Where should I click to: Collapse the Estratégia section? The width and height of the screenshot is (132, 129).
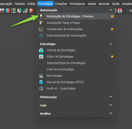[x=111, y=44]
